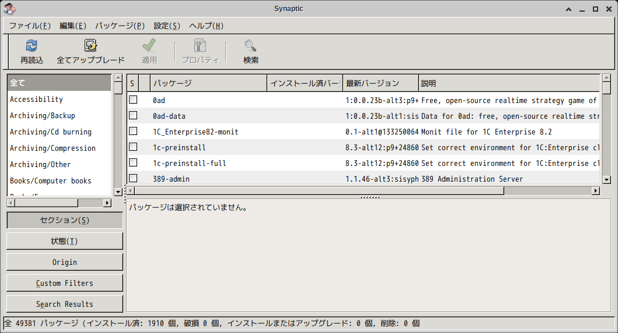Click package list scroll-up arrow

click(x=607, y=78)
